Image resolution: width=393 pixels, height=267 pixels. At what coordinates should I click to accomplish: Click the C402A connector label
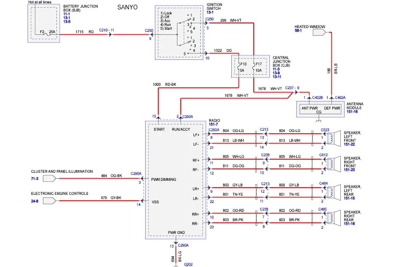point(340,98)
